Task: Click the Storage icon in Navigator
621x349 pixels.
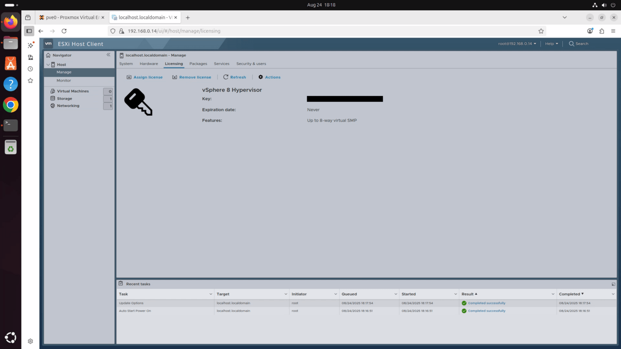Action: 52,98
